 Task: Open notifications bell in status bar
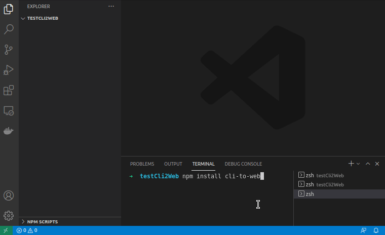pos(376,230)
